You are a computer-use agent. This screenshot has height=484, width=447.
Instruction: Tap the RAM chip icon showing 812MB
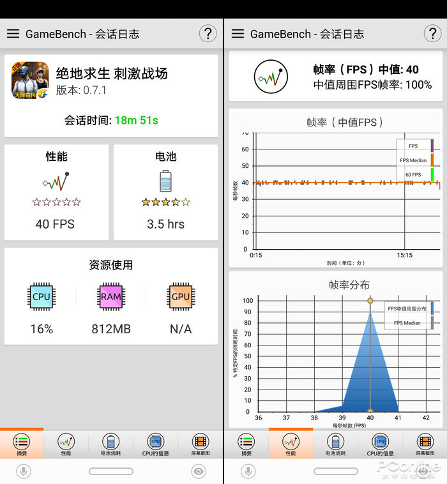111,296
